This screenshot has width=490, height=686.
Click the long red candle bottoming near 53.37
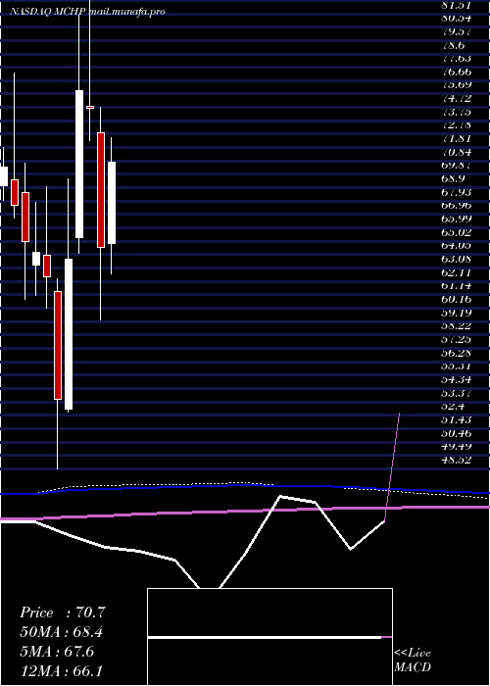coord(58,345)
